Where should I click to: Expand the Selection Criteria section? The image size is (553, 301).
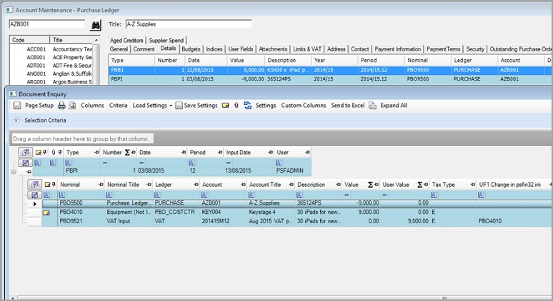16,121
